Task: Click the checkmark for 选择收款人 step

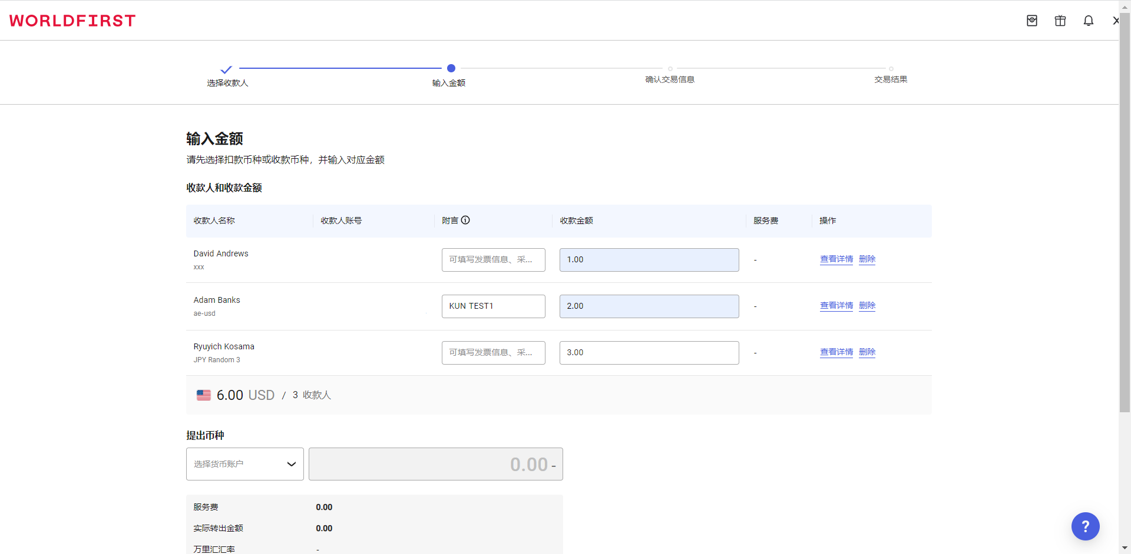Action: coord(226,69)
